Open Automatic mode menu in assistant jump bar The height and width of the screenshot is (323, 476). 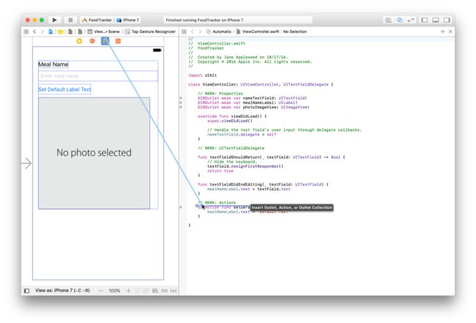tap(218, 31)
